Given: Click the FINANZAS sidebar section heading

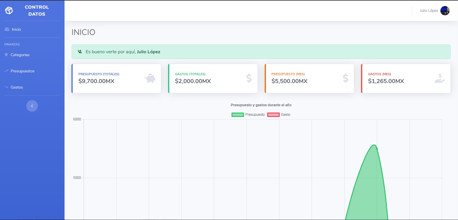Looking at the screenshot, I should pyautogui.click(x=12, y=44).
